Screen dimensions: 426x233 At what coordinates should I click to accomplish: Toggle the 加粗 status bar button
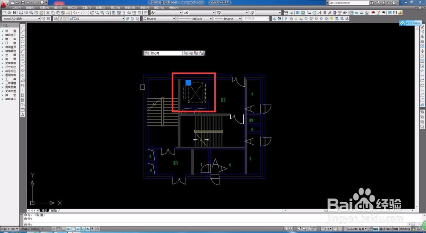(x=396, y=229)
